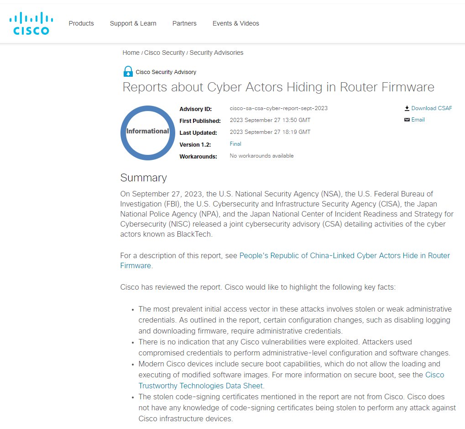The height and width of the screenshot is (429, 465).
Task: Open Cisco Security breadcrumb link
Action: (x=164, y=53)
